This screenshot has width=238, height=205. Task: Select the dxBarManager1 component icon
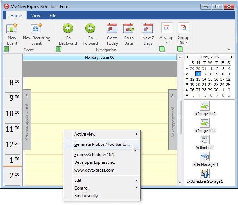click(x=205, y=157)
